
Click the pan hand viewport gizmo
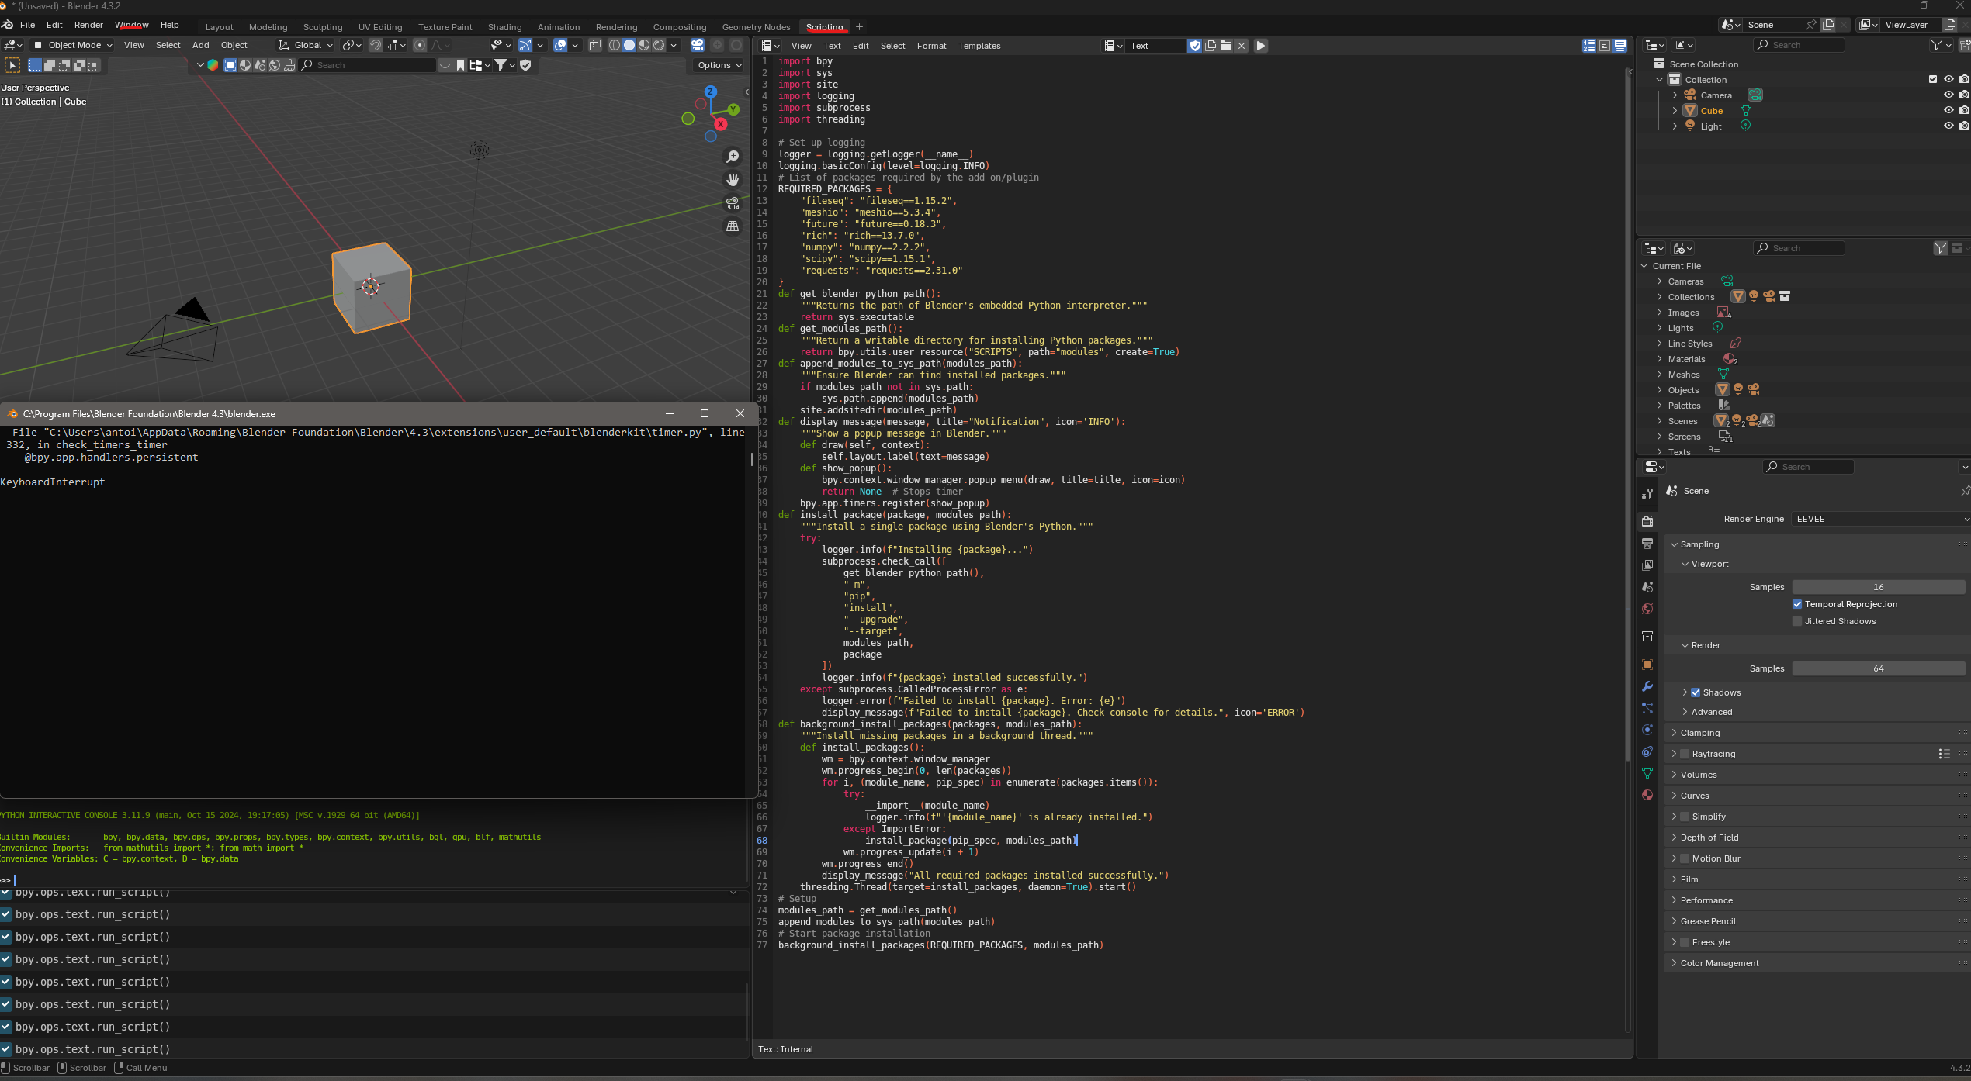[733, 180]
